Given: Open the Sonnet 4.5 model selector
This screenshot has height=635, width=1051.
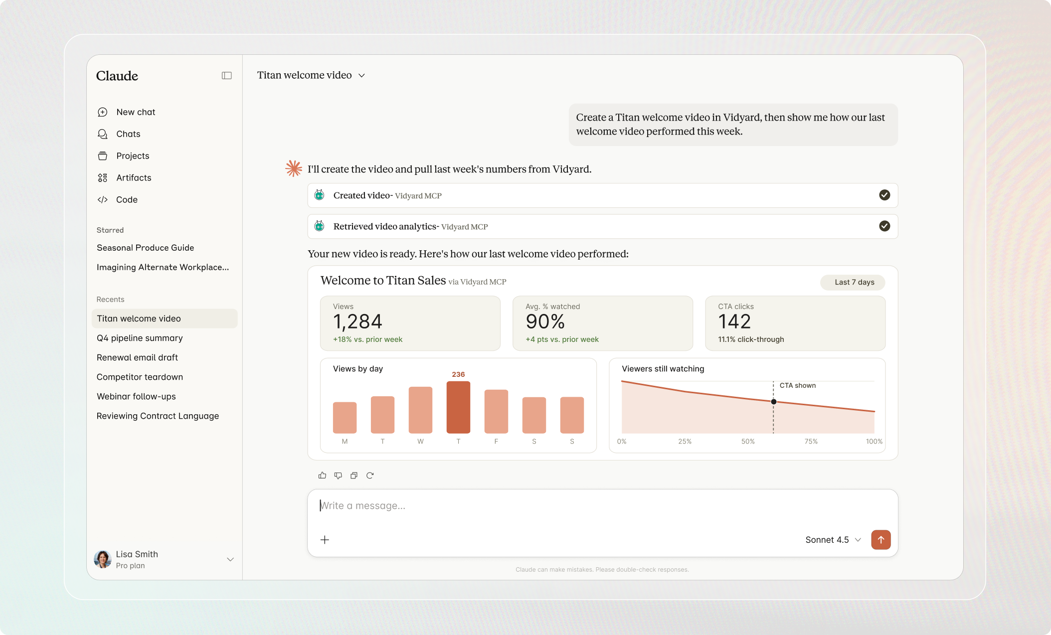Looking at the screenshot, I should [833, 540].
